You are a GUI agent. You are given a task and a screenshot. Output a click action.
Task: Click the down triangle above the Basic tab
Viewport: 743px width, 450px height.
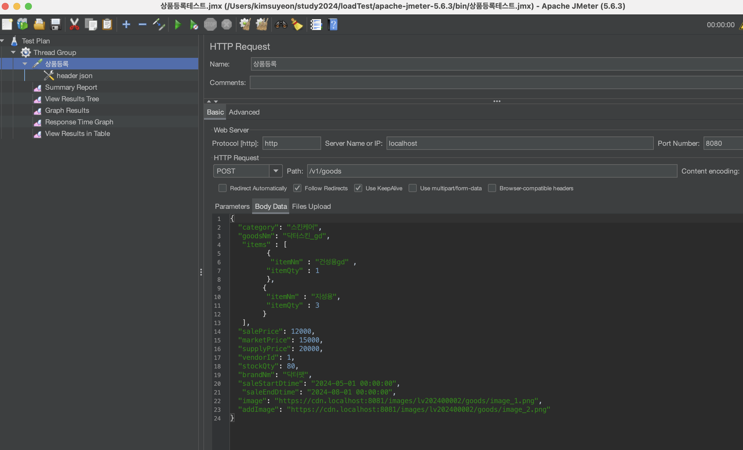216,102
